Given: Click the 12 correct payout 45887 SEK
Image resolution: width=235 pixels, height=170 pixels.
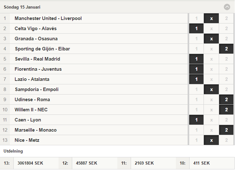Looking at the screenshot, I should pos(86,163).
